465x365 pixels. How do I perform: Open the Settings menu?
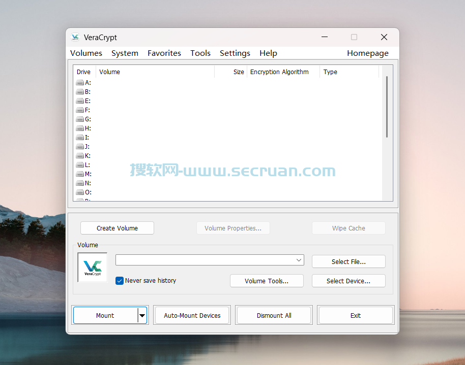[235, 53]
